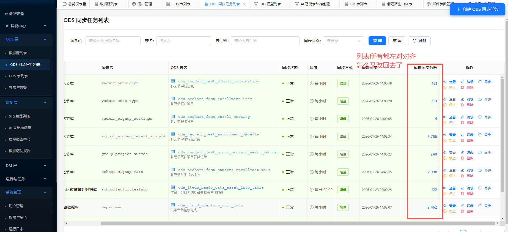Screen dimensions: 508x232
Task: Click the 刷新 refresh button
Action: (x=419, y=41)
